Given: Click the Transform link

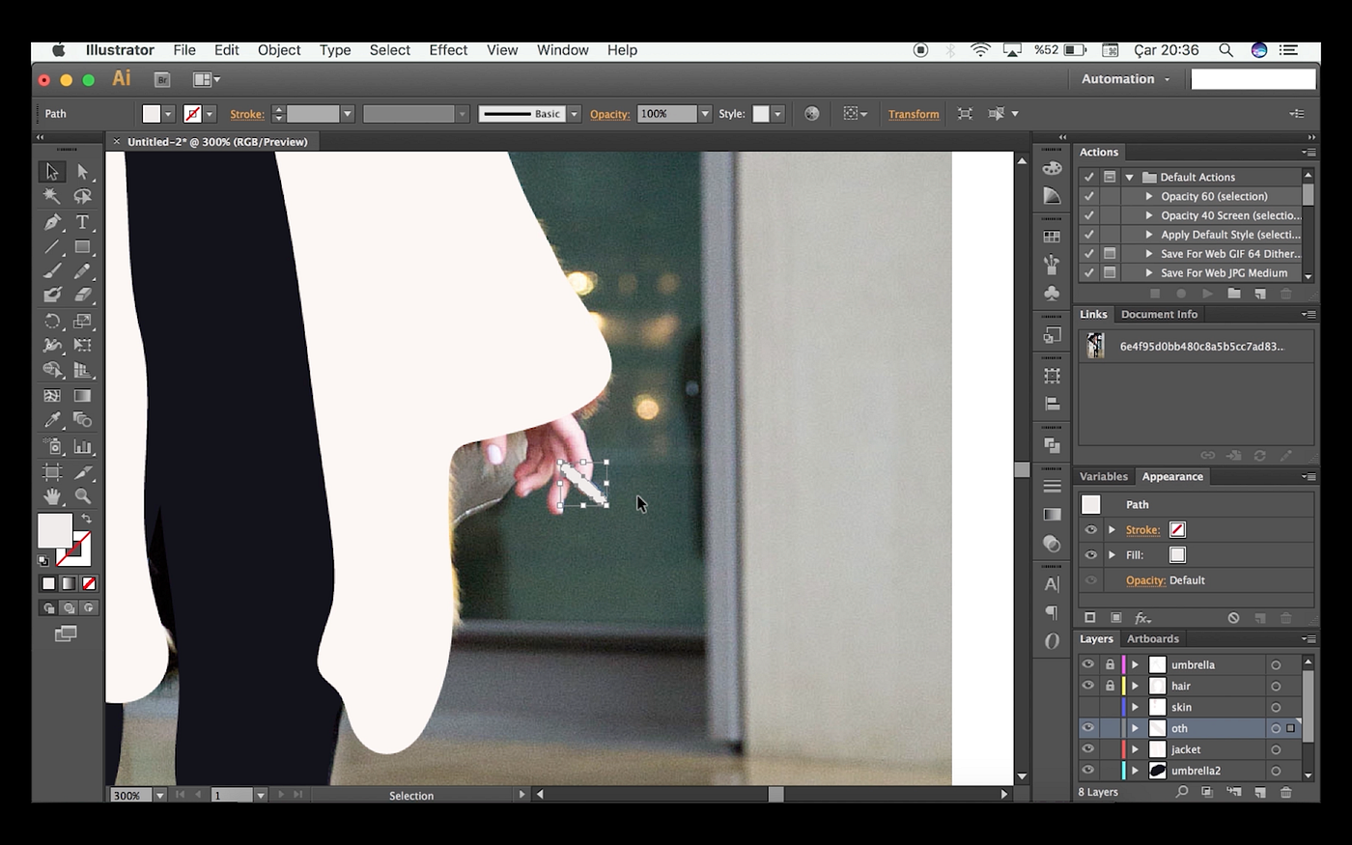Looking at the screenshot, I should click(914, 114).
